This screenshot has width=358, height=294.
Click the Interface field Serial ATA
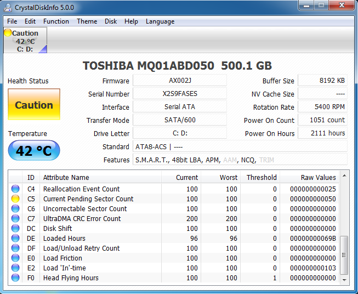click(180, 106)
